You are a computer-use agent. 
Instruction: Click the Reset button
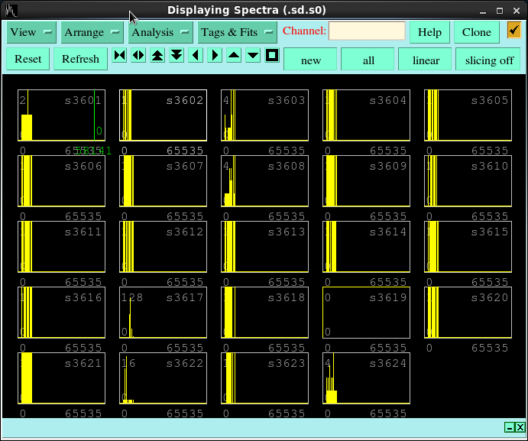point(28,59)
